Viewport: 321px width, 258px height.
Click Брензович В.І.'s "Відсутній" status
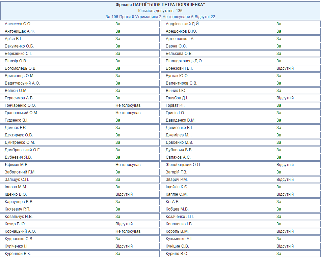pyautogui.click(x=285, y=68)
